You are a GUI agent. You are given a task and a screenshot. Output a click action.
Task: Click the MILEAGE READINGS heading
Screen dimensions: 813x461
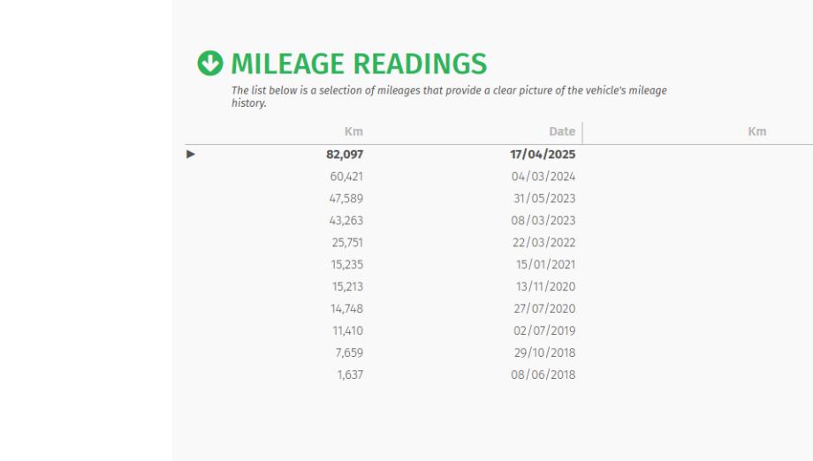click(358, 64)
